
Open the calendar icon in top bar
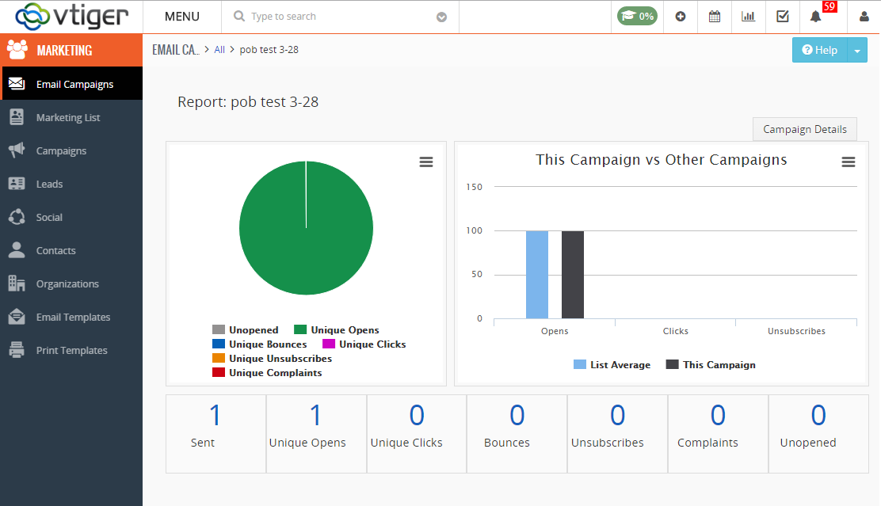(x=714, y=17)
